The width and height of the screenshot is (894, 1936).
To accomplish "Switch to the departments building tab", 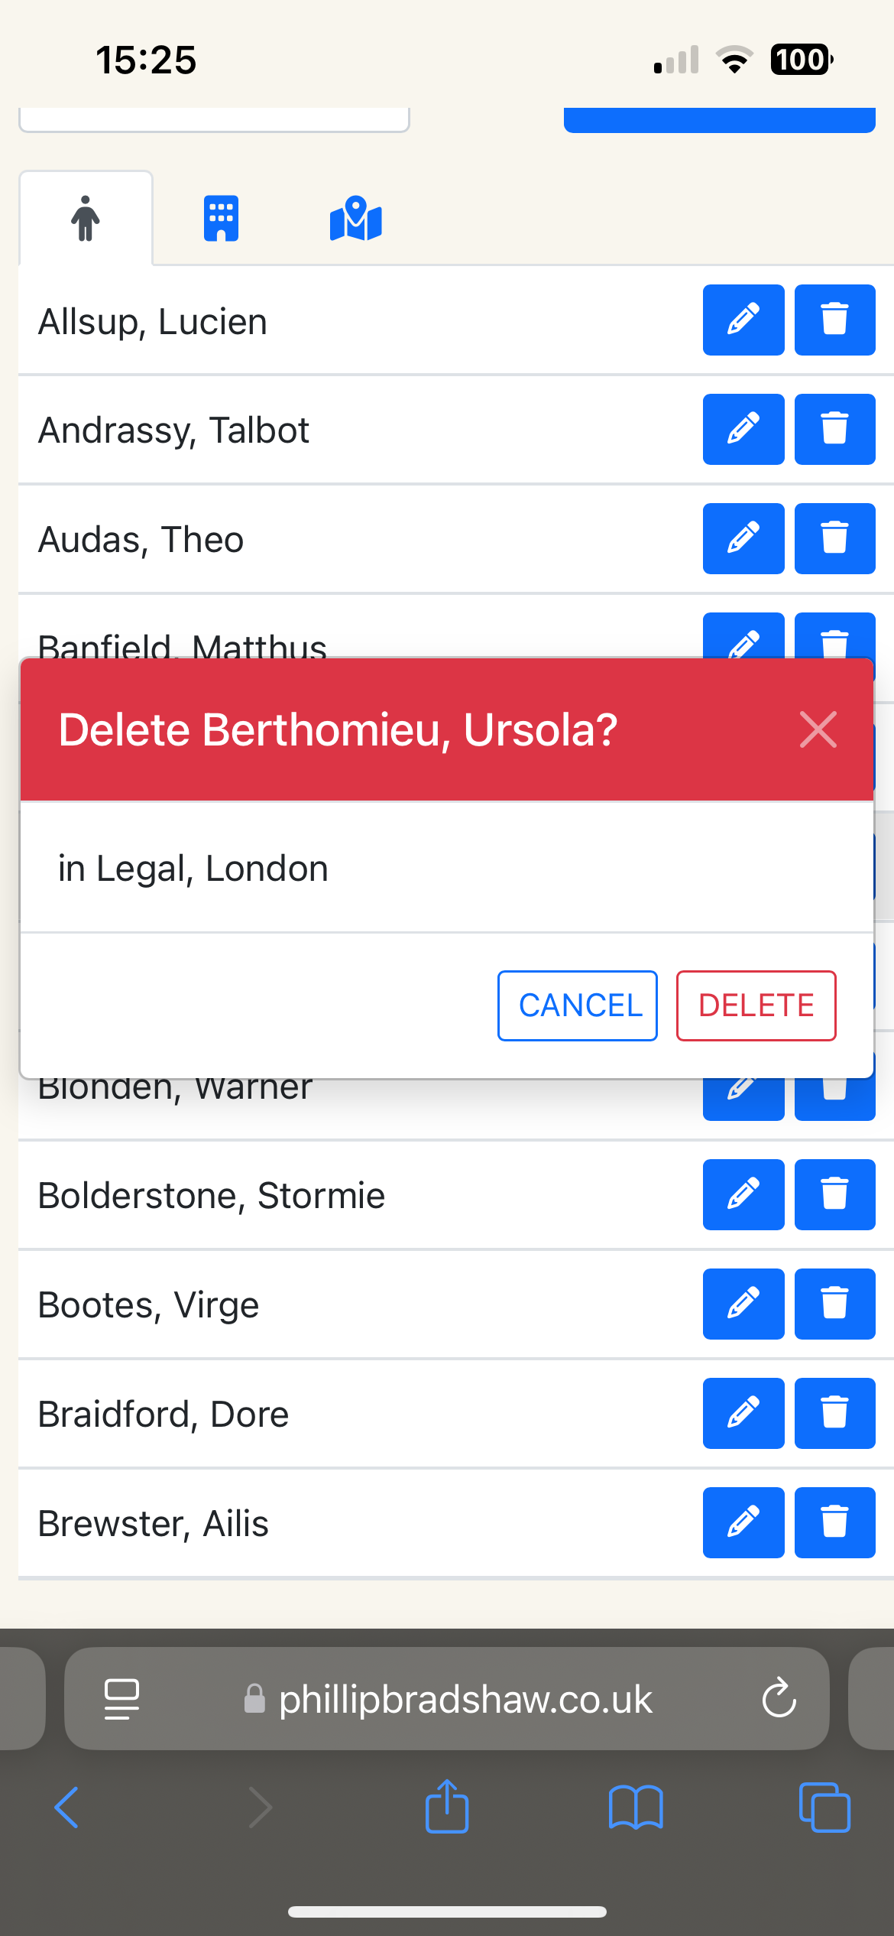I will pyautogui.click(x=221, y=219).
